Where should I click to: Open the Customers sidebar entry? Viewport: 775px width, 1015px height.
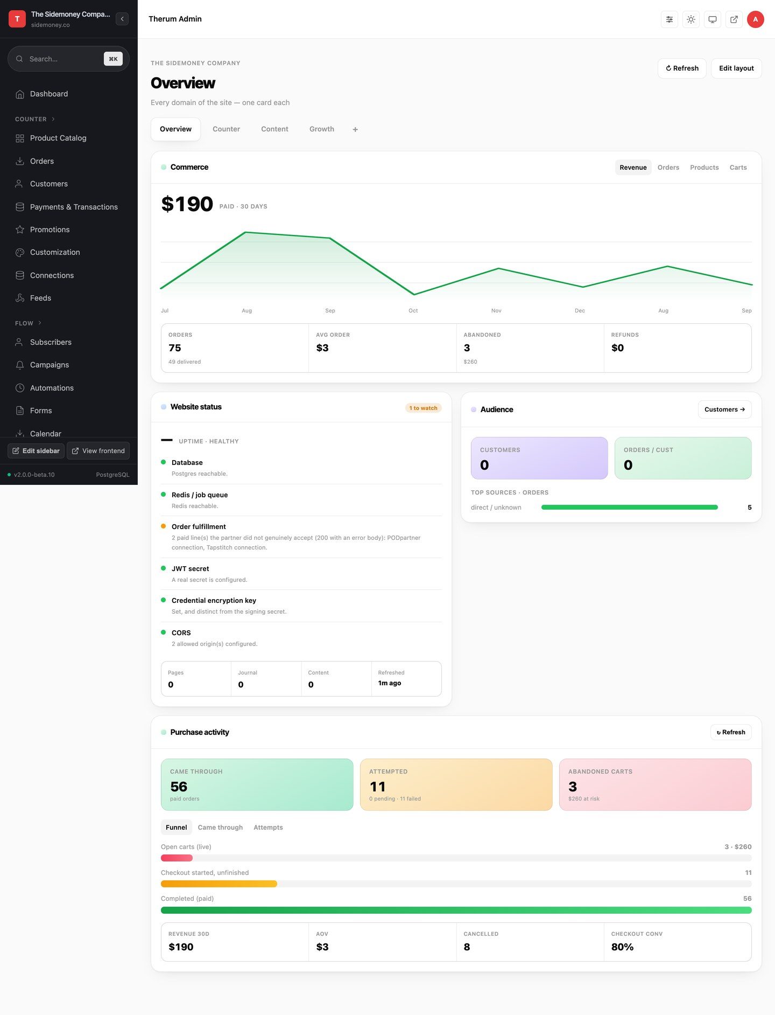(x=69, y=184)
